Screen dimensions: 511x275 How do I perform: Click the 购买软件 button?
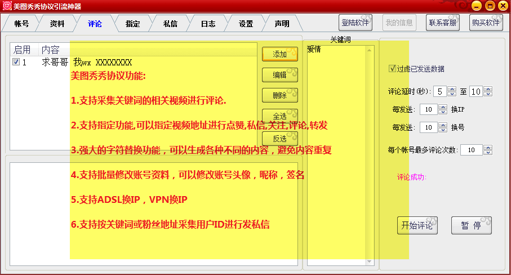(x=486, y=23)
